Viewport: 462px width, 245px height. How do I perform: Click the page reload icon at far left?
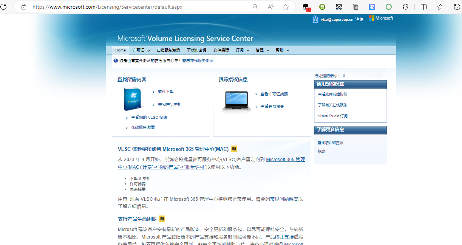[x=4, y=6]
